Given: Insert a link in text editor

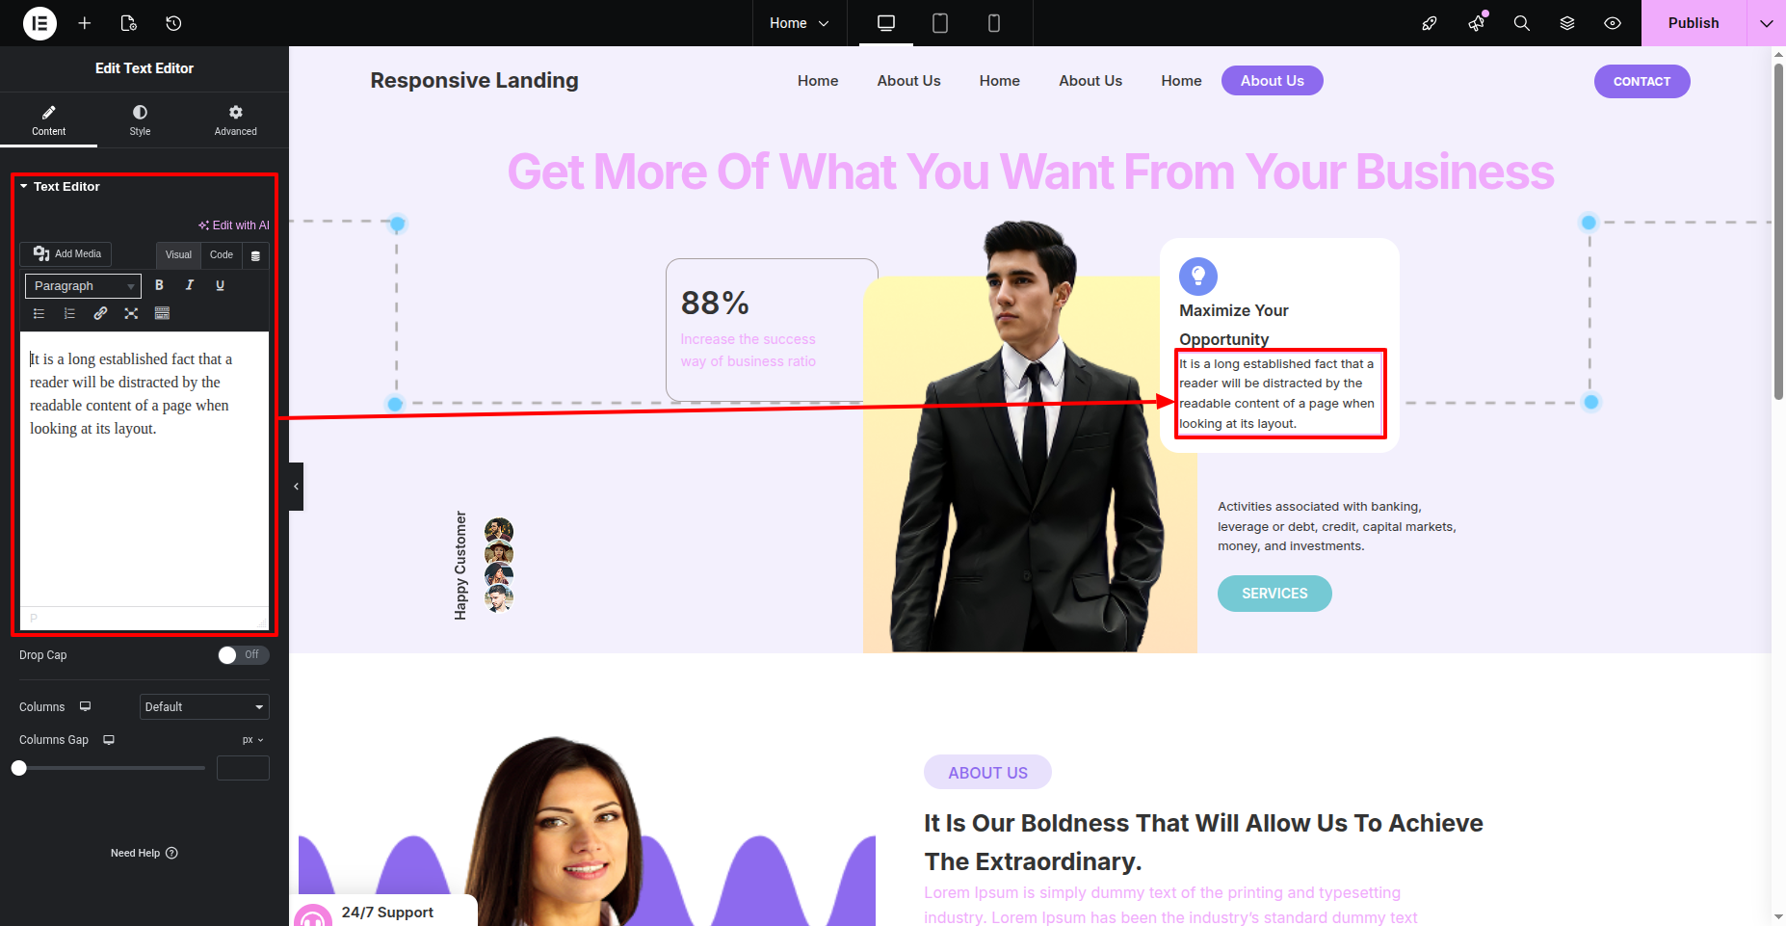Looking at the screenshot, I should pyautogui.click(x=100, y=313).
